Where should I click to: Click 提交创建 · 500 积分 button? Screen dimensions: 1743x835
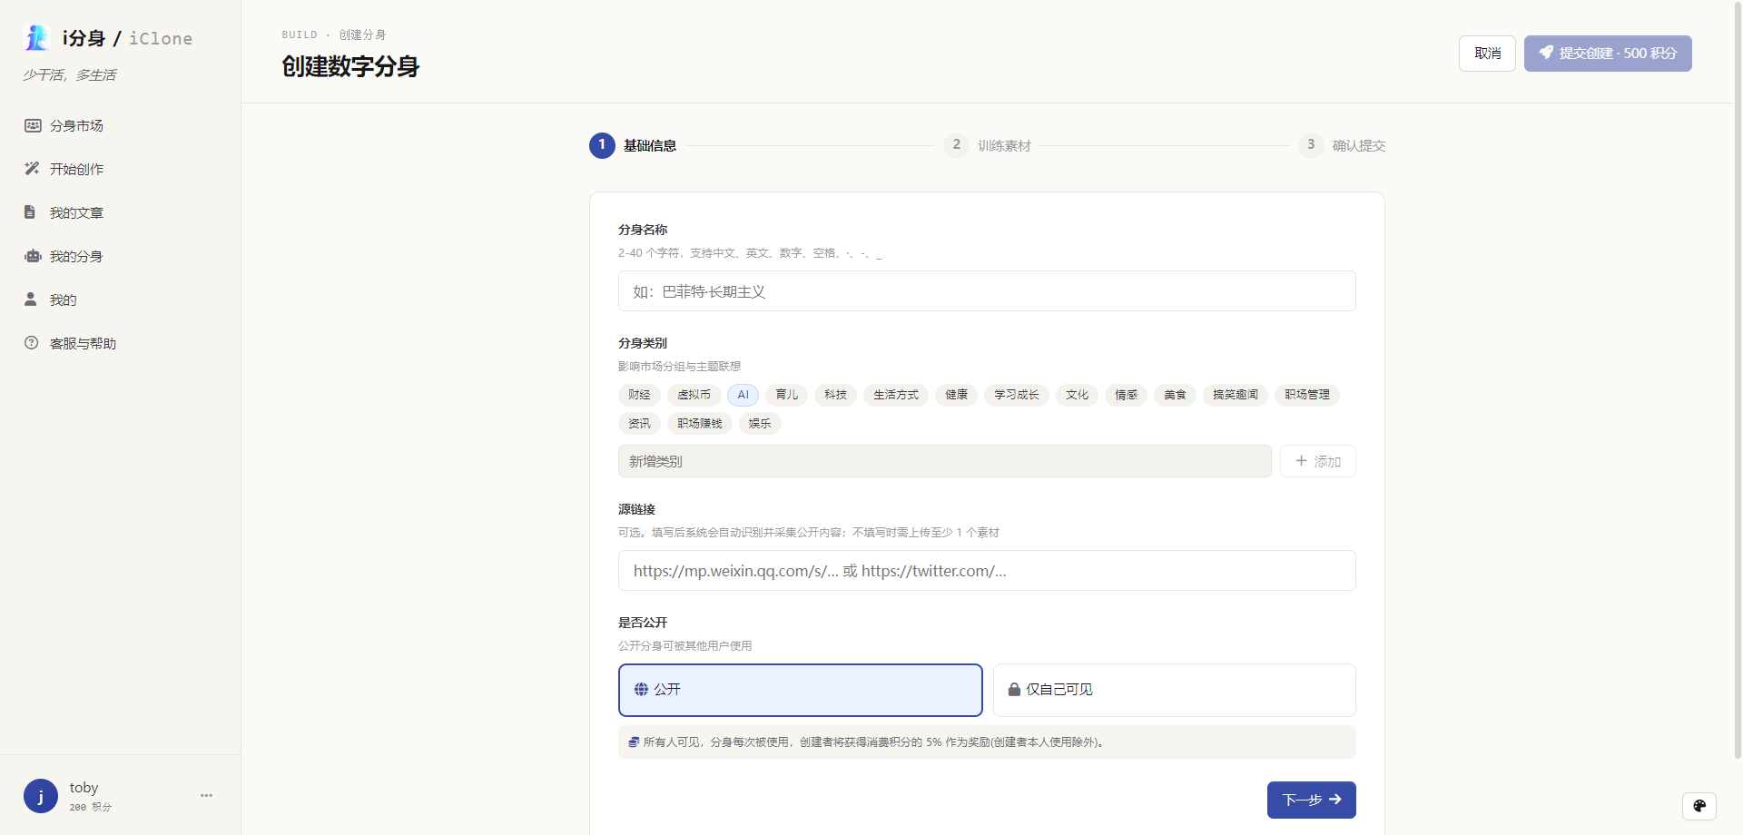(x=1608, y=54)
